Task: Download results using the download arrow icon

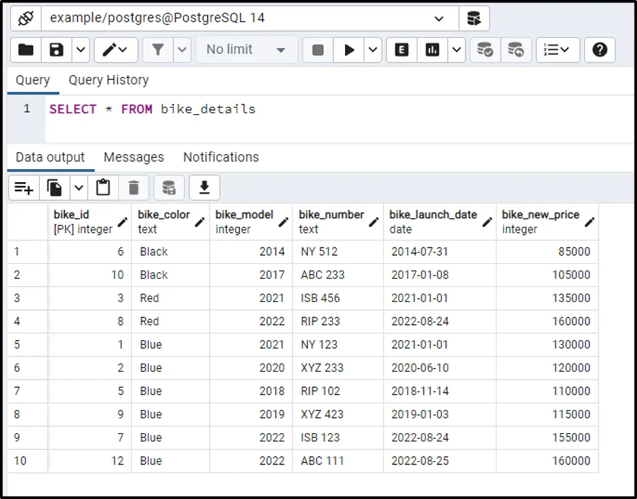Action: coord(204,188)
